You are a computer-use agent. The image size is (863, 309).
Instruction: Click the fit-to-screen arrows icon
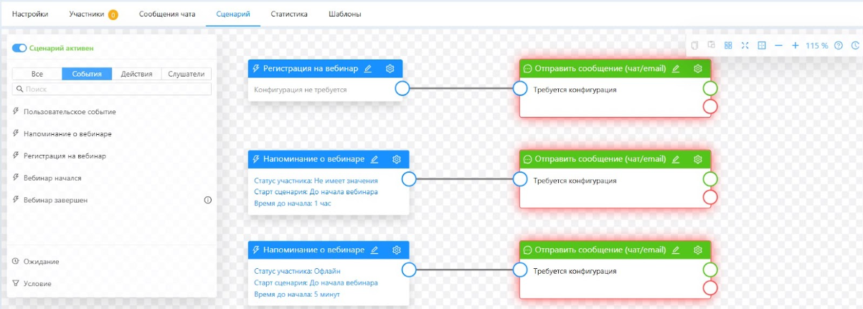(x=745, y=45)
